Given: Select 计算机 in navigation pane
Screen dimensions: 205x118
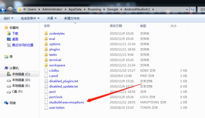Looking at the screenshot, I should [x=14, y=68].
